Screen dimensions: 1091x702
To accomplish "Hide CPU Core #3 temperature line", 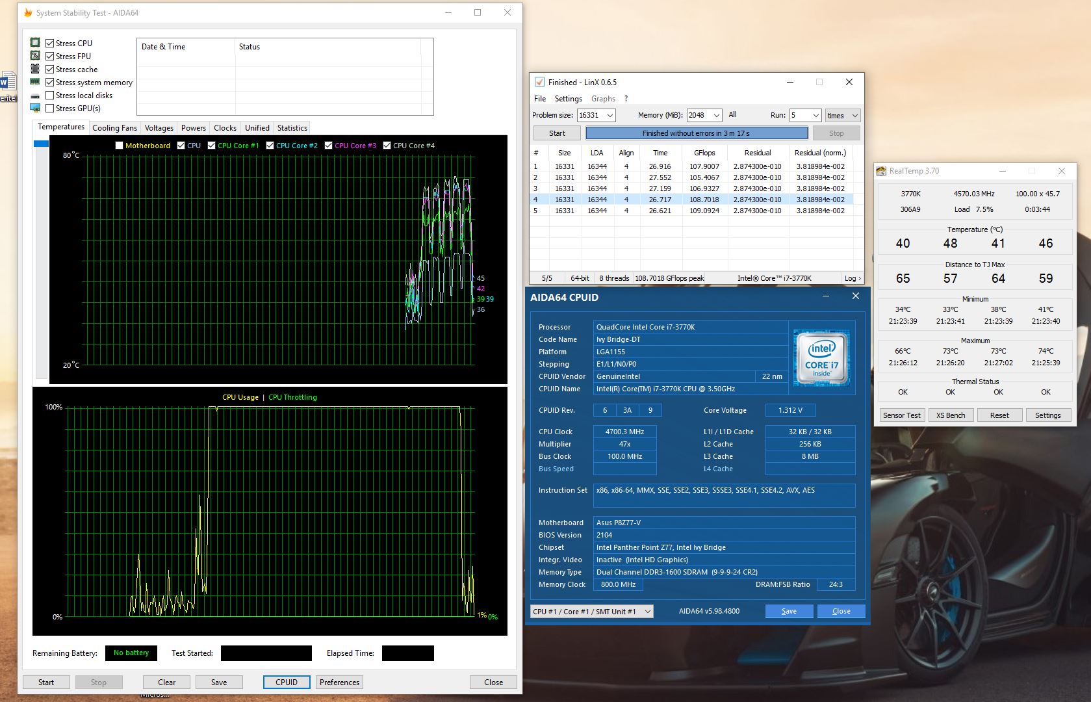I will (328, 146).
